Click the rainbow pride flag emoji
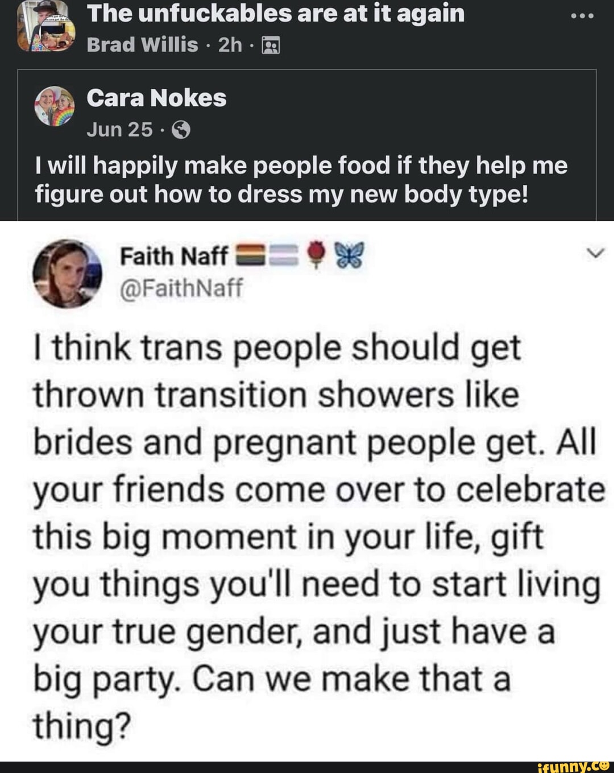The width and height of the screenshot is (614, 773). point(246,256)
